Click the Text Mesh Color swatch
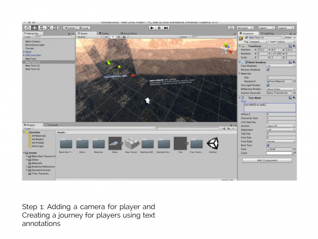Image resolution: width=318 pixels, height=239 pixels. (278, 153)
